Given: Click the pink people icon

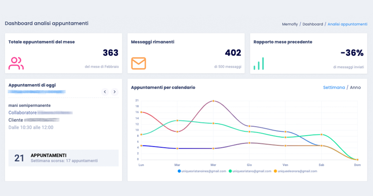Looking at the screenshot, I should [16, 63].
